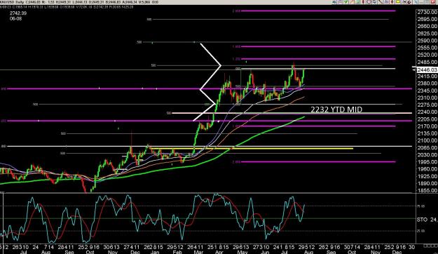438x254 pixels.
Task: Click the black curved arrow toolbar icon
Action: (410, 1)
